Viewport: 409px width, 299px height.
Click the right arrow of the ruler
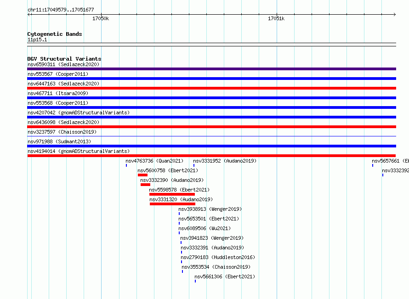pos(394,14)
